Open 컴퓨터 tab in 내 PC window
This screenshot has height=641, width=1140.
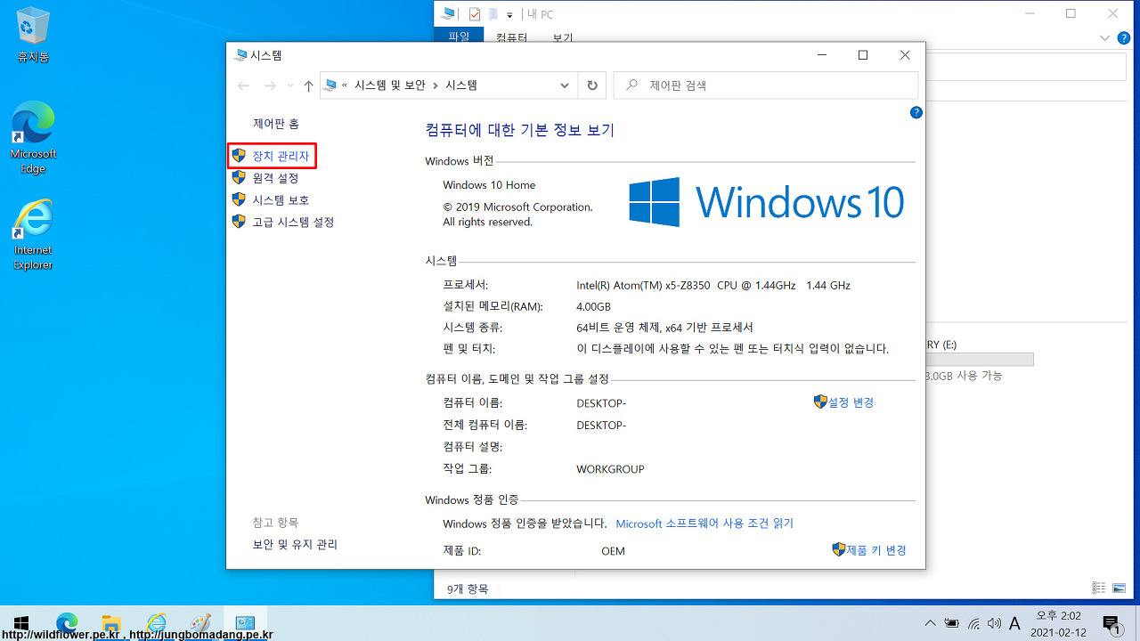[511, 37]
